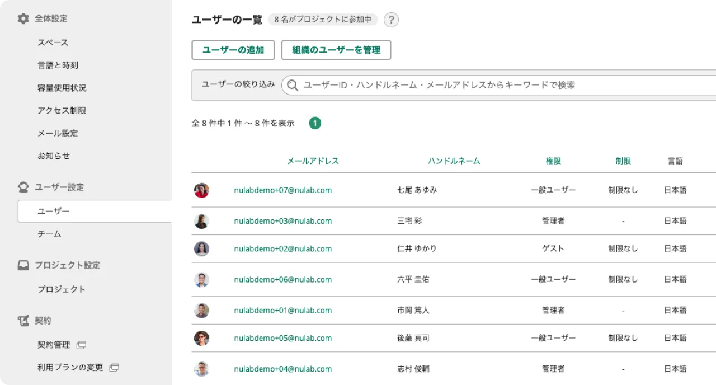The height and width of the screenshot is (385, 716).
Task: Click 七尾 あゆみ's avatar photo
Action: point(202,190)
